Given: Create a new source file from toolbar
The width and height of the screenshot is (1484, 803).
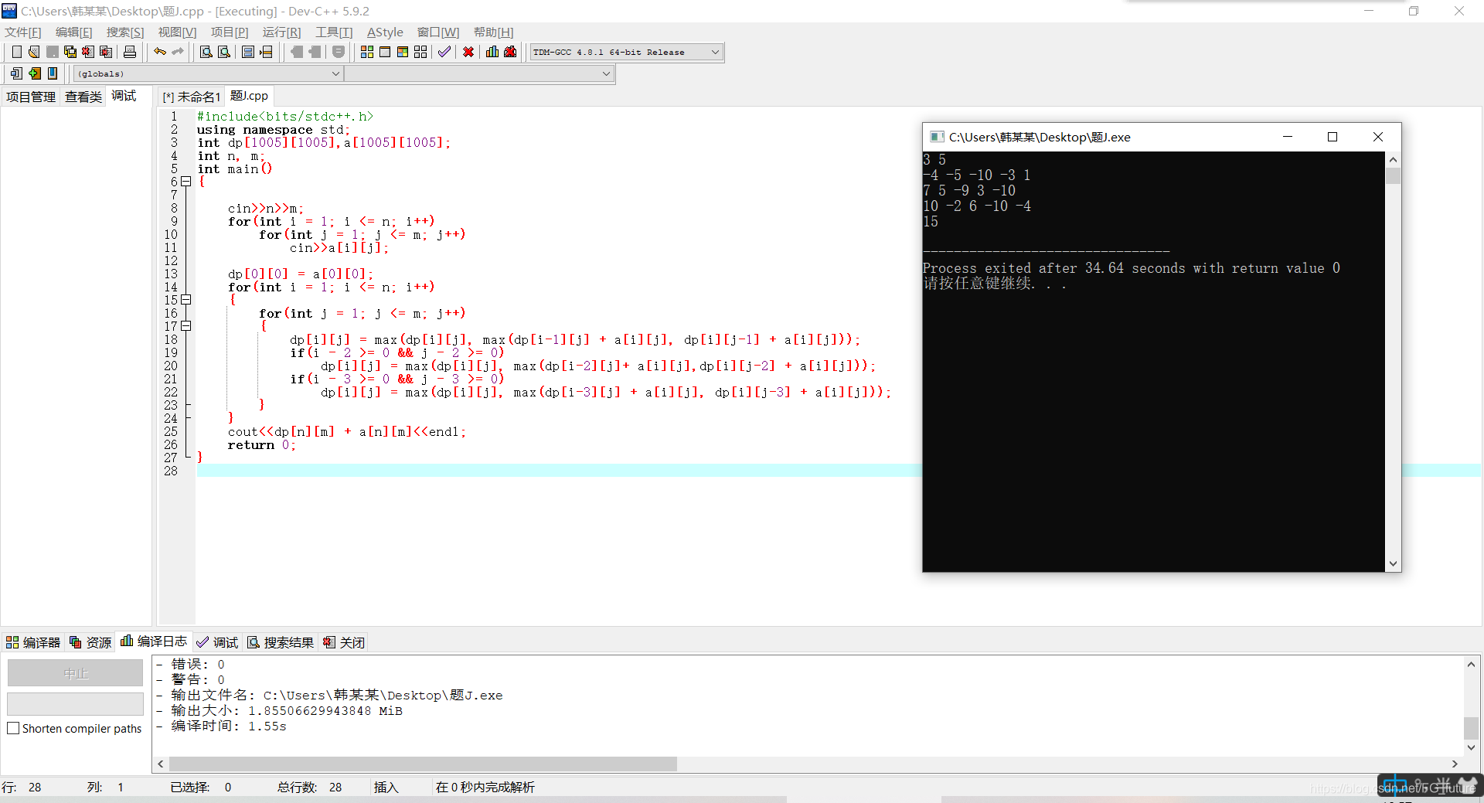Looking at the screenshot, I should pos(16,52).
